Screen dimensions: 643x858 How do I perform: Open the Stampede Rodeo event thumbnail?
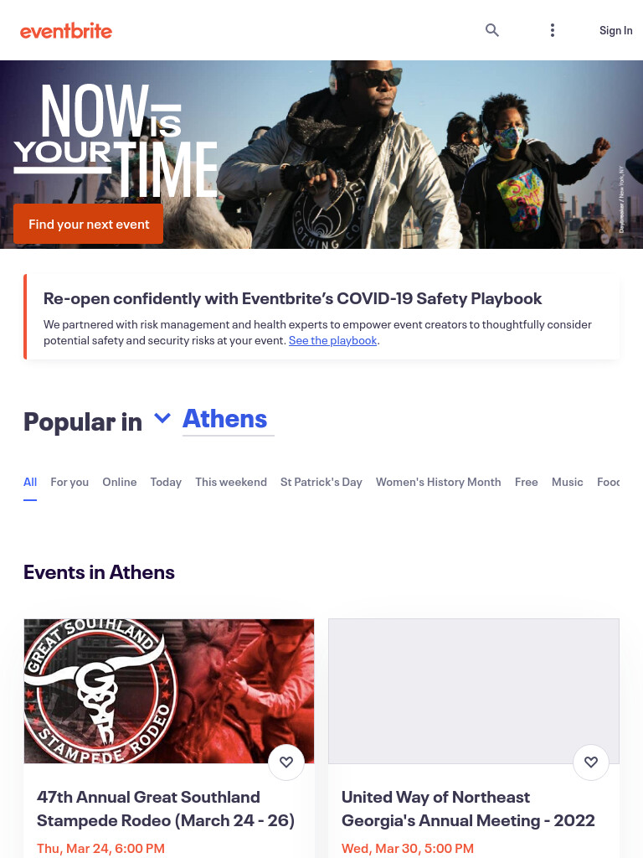pyautogui.click(x=169, y=691)
